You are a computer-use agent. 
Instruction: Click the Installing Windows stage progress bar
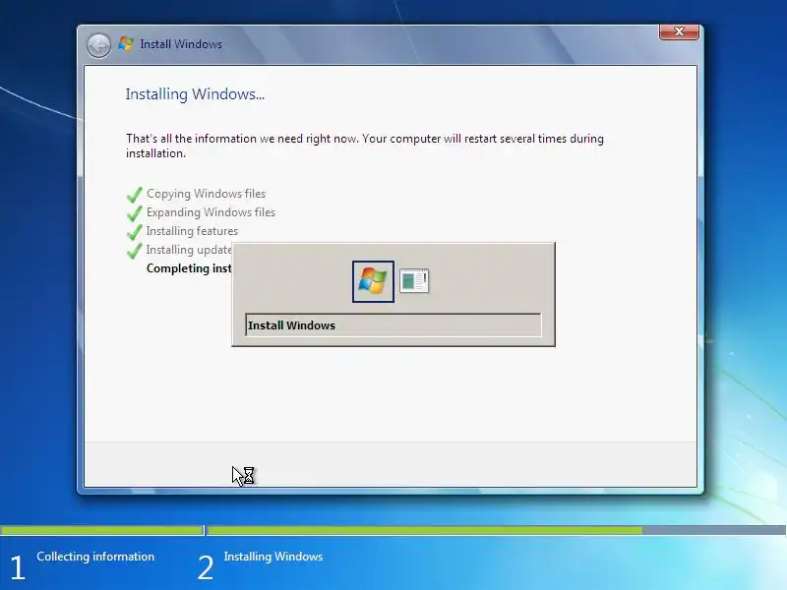pos(497,530)
